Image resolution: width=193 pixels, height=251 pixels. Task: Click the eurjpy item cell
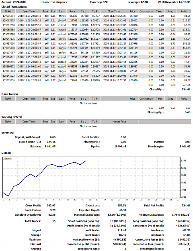click(x=62, y=48)
